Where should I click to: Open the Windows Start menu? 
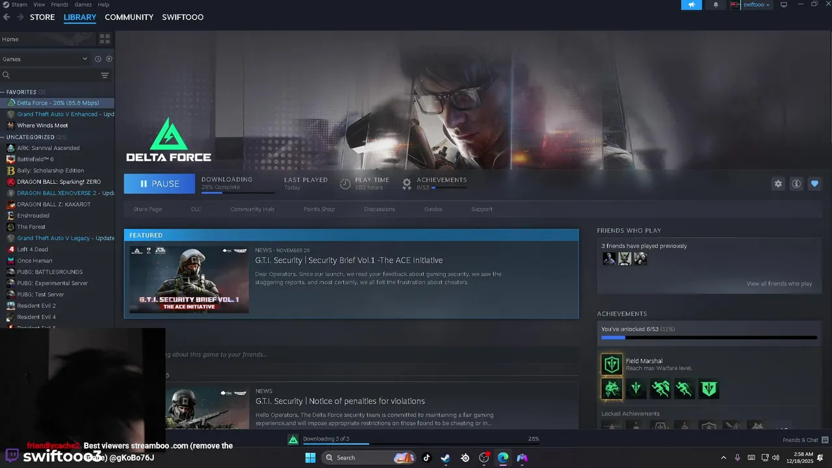click(x=311, y=458)
